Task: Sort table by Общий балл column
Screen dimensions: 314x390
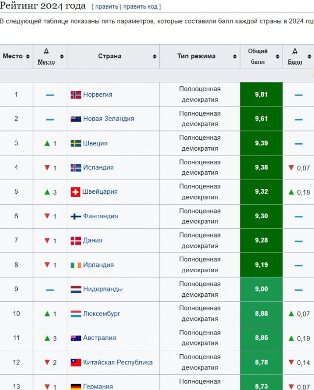Action: tap(277, 56)
